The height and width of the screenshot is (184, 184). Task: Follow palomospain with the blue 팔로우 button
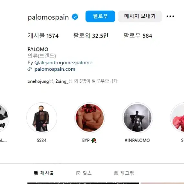100,16
